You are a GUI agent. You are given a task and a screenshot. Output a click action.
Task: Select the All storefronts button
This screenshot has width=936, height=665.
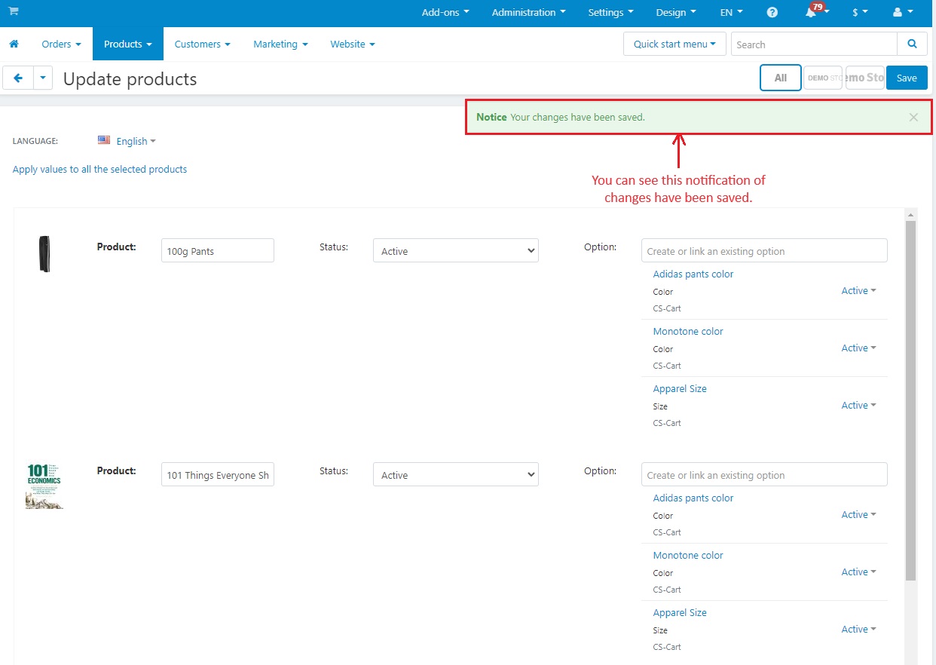click(x=781, y=78)
